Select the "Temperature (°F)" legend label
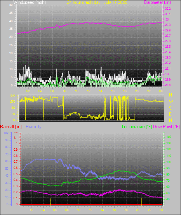This screenshot has height=215, width=181. (137, 127)
